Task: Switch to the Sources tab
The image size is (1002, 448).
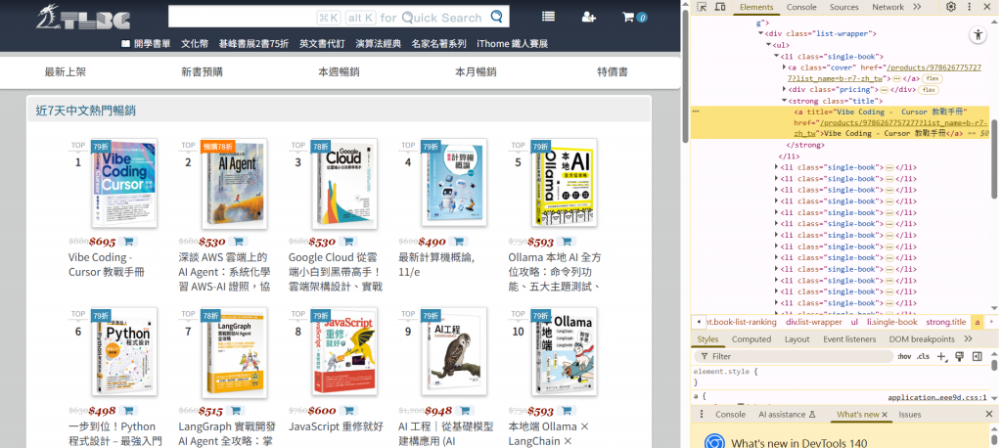Action: (844, 7)
